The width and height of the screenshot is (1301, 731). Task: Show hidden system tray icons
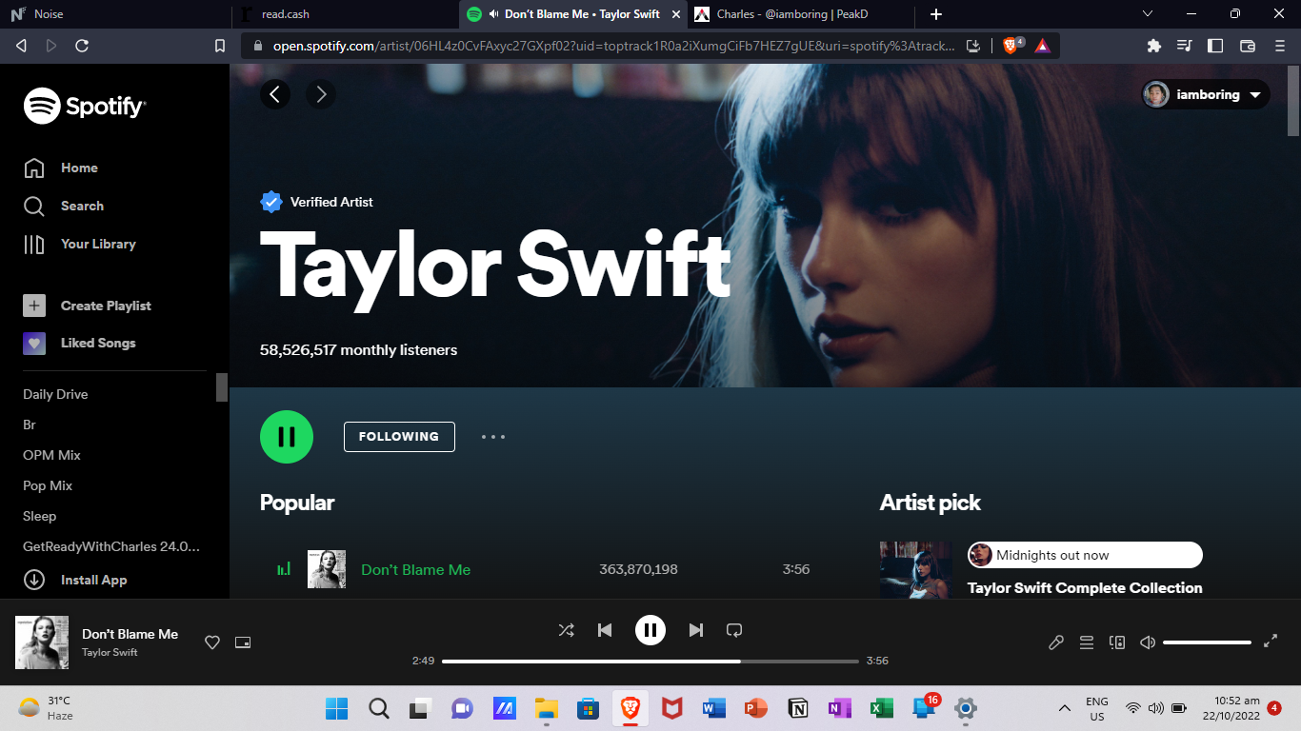(x=1064, y=708)
